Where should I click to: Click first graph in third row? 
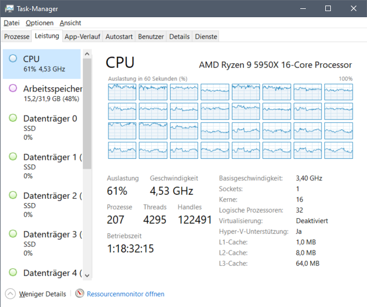pos(122,131)
